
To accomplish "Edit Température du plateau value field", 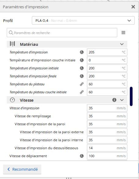I will click(107, 84).
